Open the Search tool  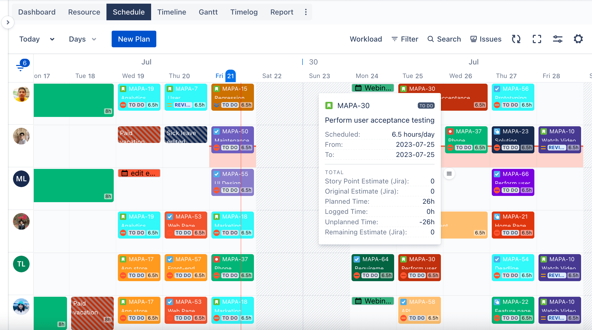pyautogui.click(x=444, y=39)
